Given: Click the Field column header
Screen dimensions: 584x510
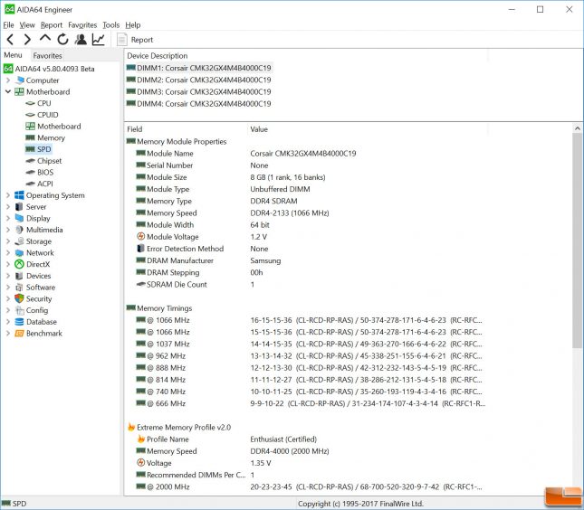Looking at the screenshot, I should click(x=186, y=129).
